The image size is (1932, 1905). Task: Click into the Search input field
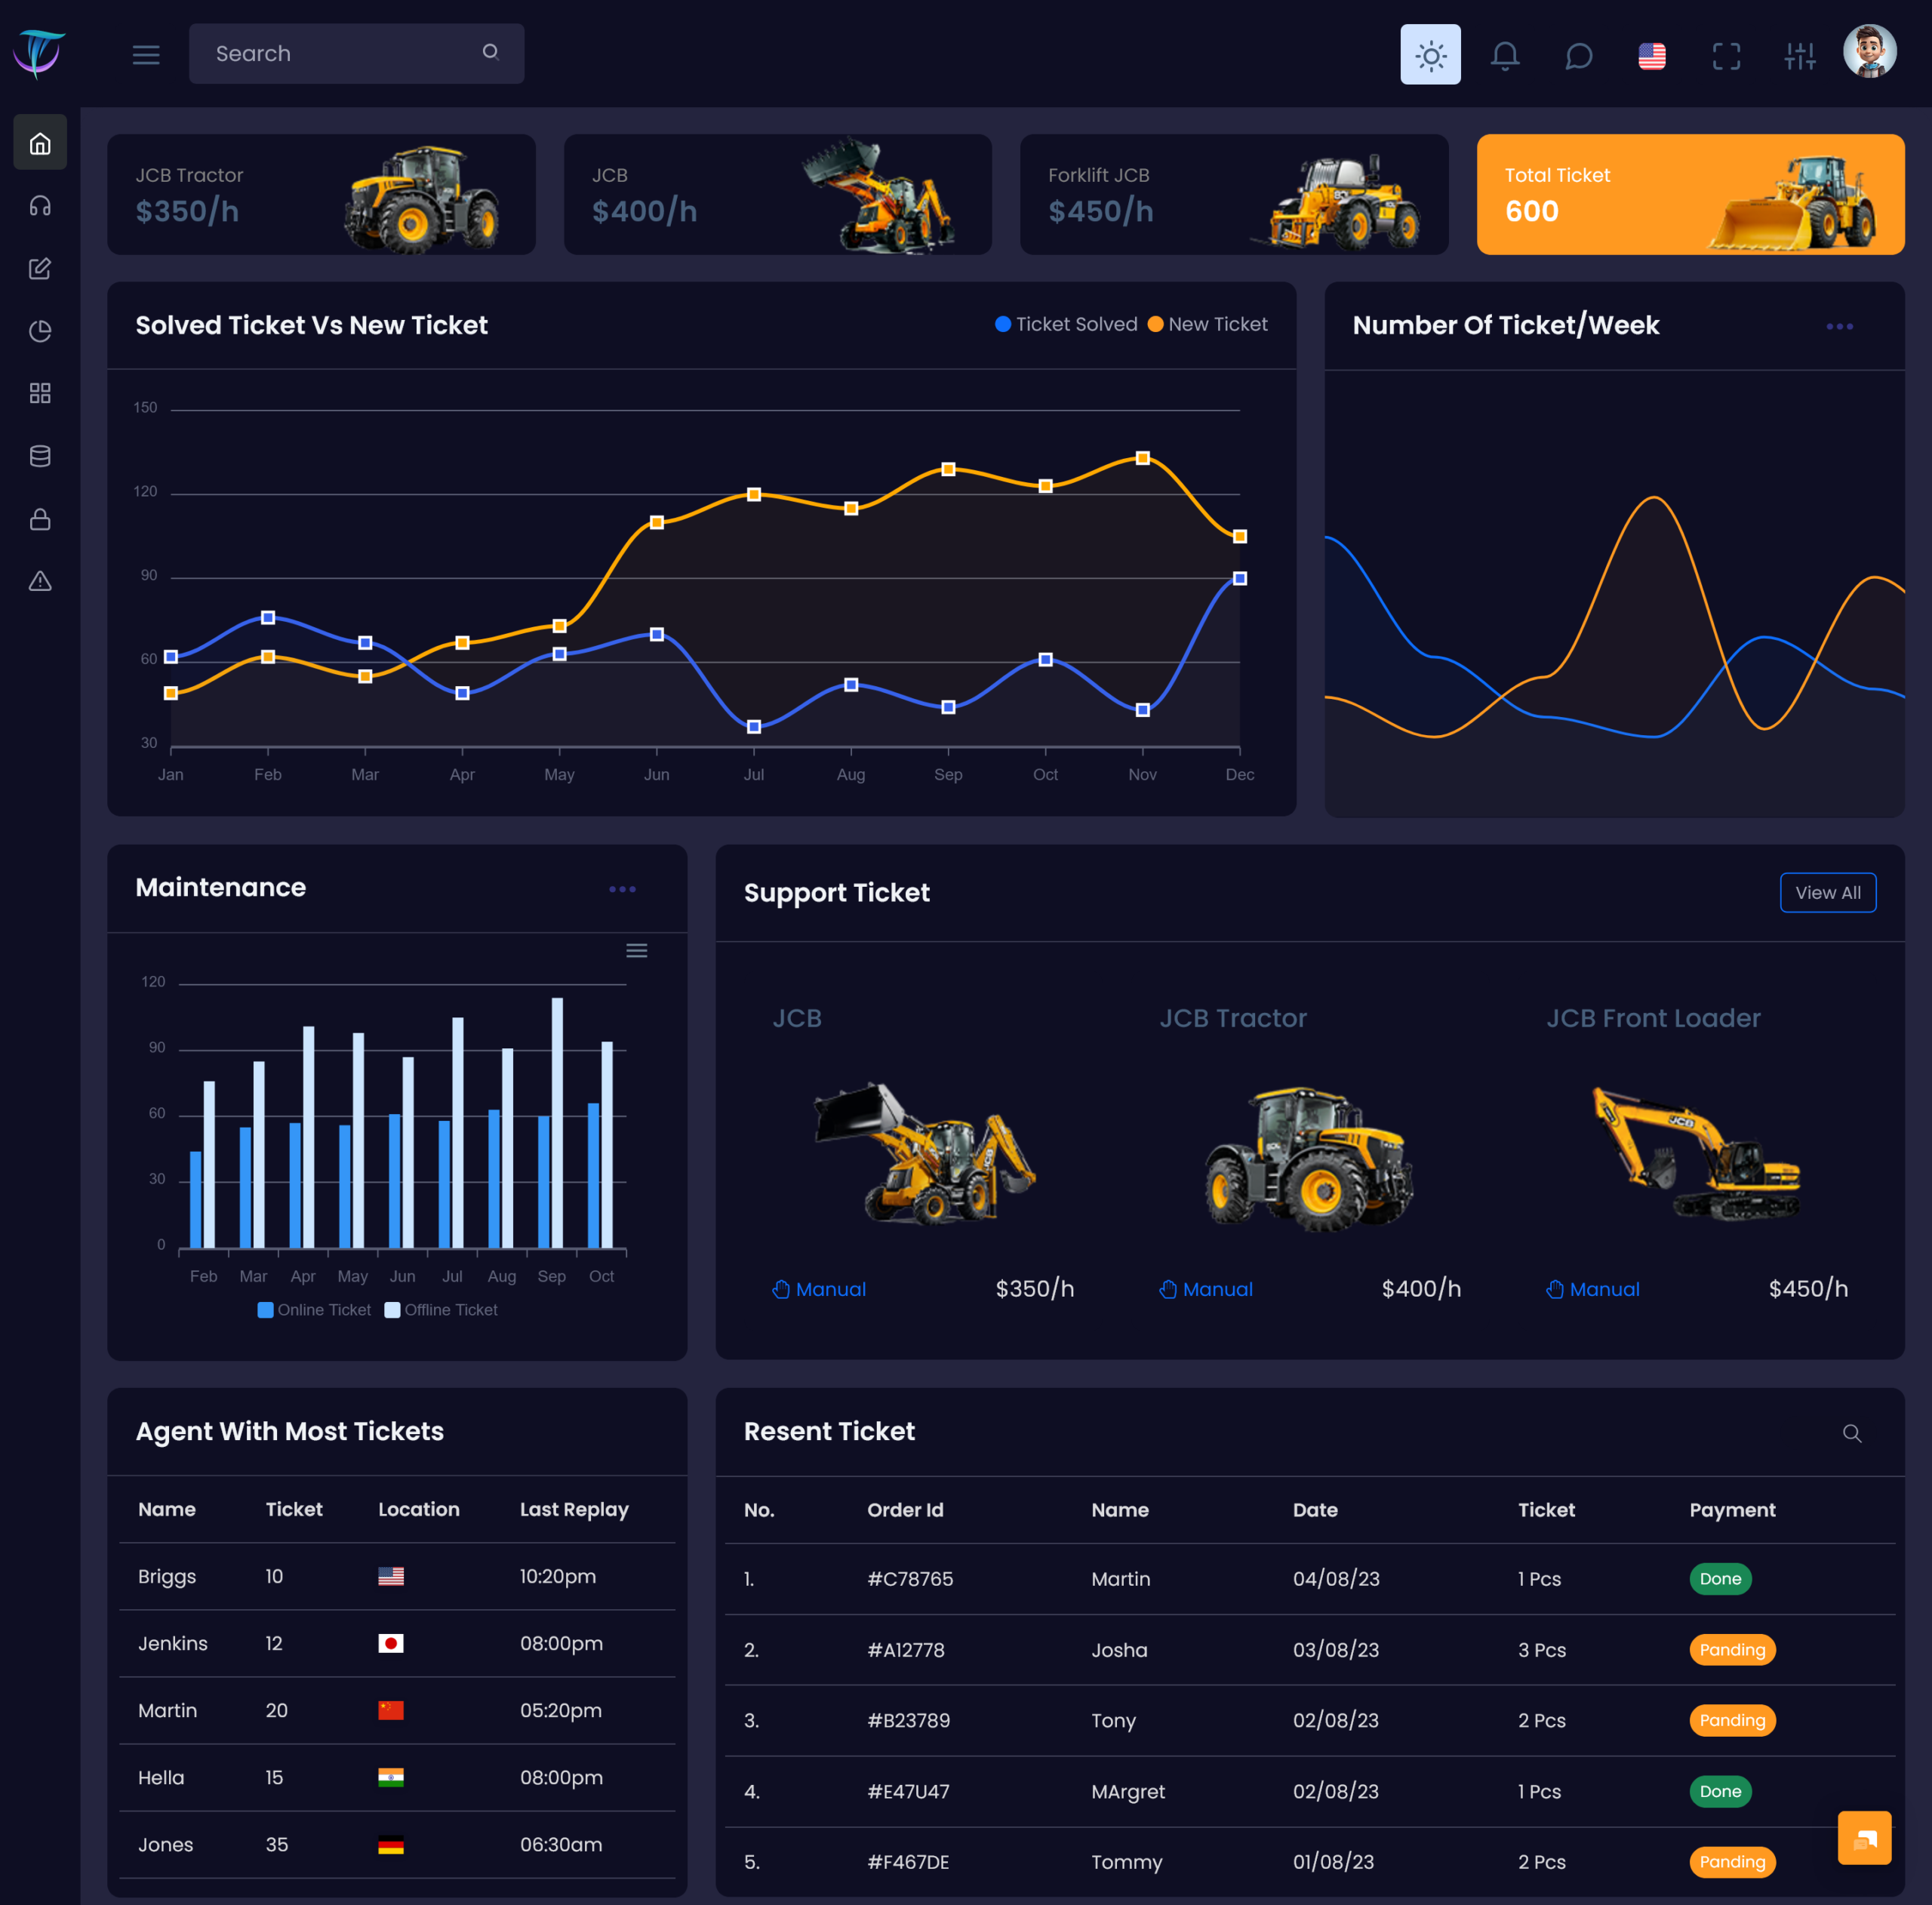[x=356, y=54]
